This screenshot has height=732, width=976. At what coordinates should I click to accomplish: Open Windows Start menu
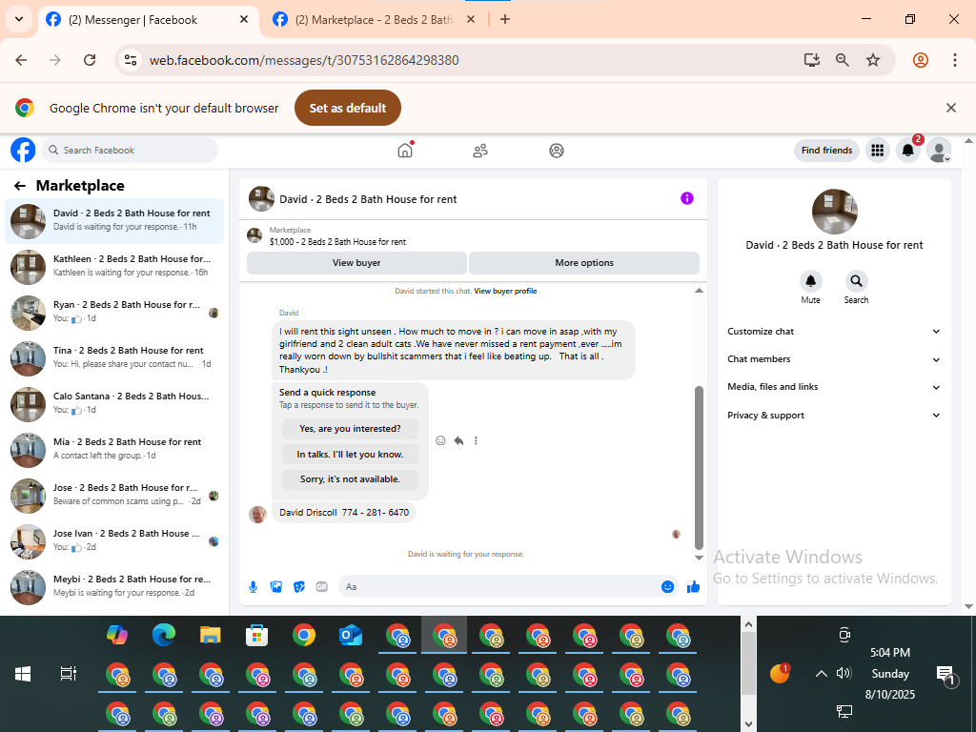[23, 674]
